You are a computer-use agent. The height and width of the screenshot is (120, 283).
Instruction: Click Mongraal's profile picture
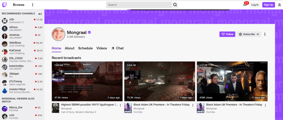59,34
